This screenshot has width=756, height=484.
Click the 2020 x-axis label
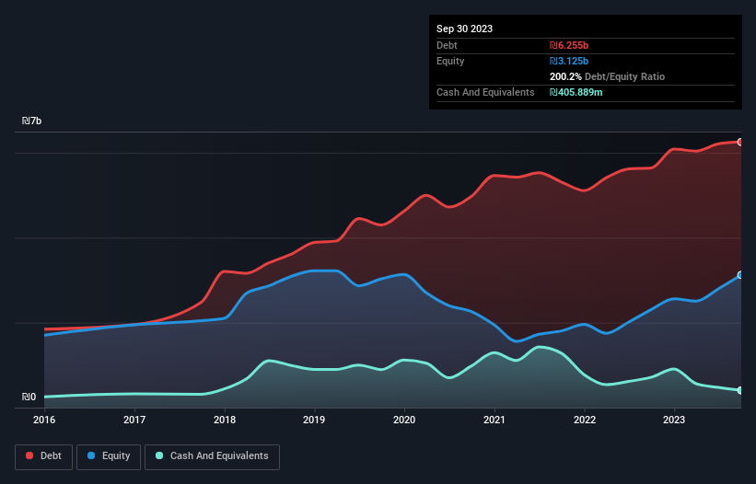tap(404, 420)
